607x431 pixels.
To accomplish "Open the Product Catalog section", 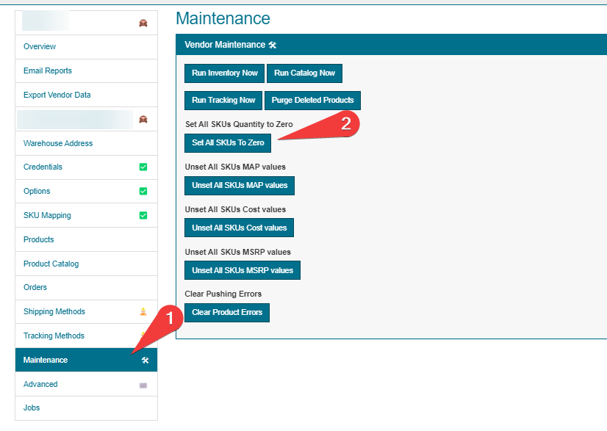I will (x=51, y=264).
